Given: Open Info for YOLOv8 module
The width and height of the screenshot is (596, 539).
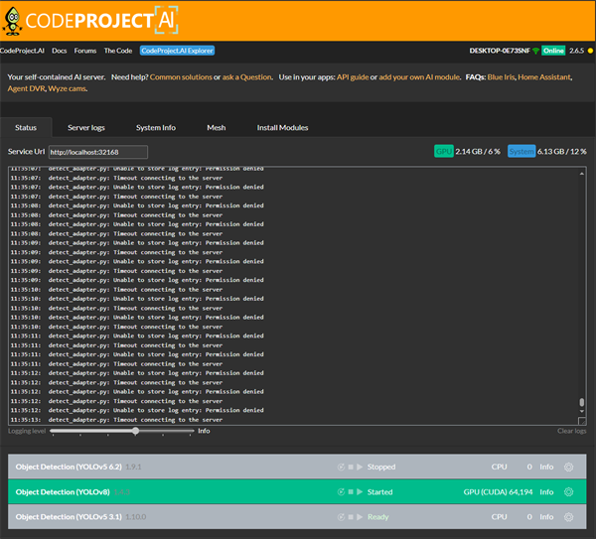Looking at the screenshot, I should click(546, 492).
